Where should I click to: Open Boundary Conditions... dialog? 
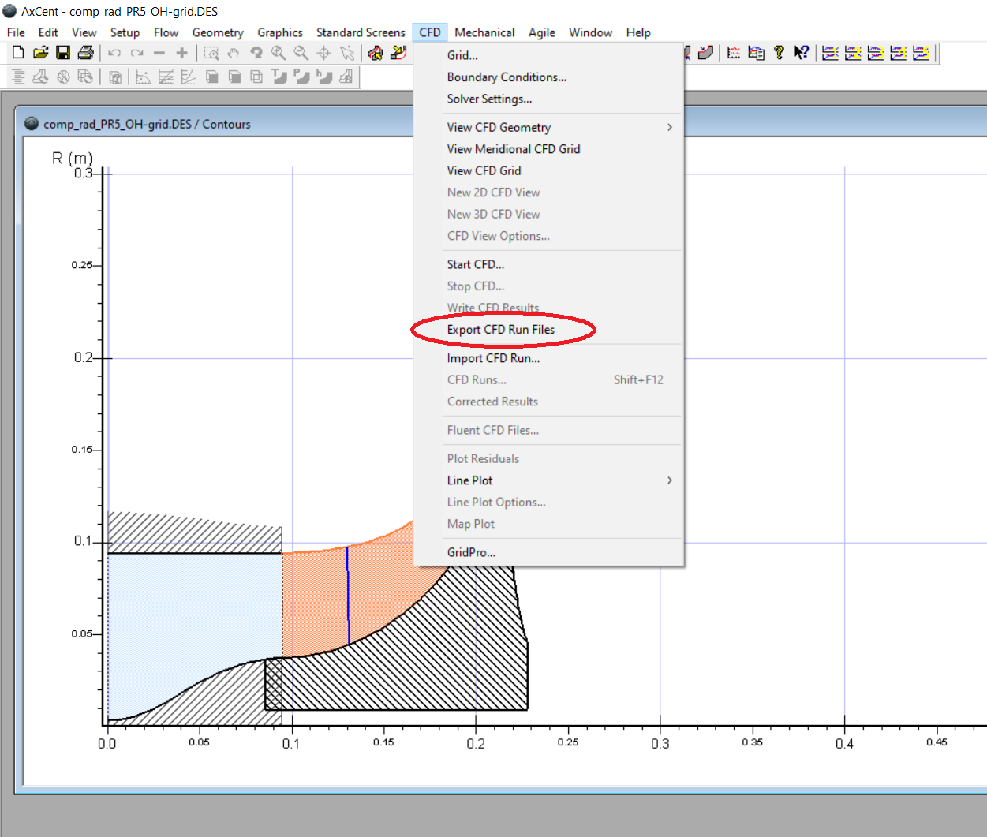(548, 77)
